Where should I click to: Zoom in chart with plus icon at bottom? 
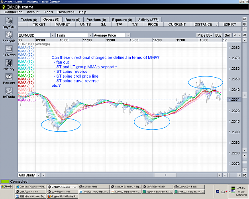239,175
